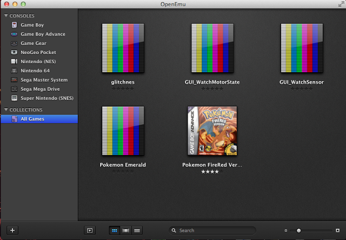Viewport: 346px width, 240px height.
Task: Click the GUI_WatchMotorState title text
Action: tap(212, 82)
